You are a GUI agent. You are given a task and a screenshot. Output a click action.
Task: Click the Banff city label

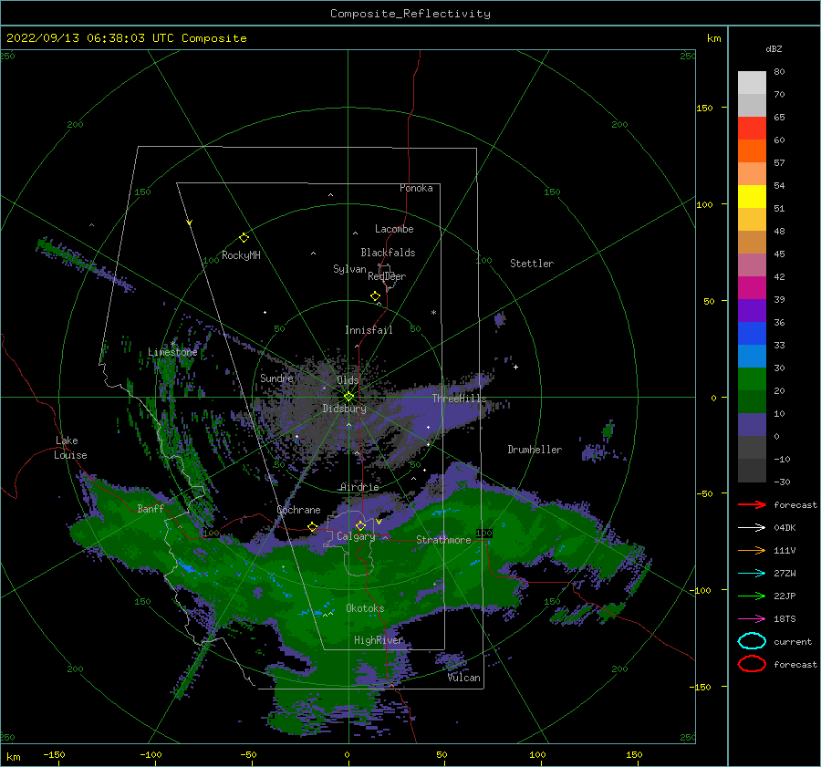[x=151, y=508]
